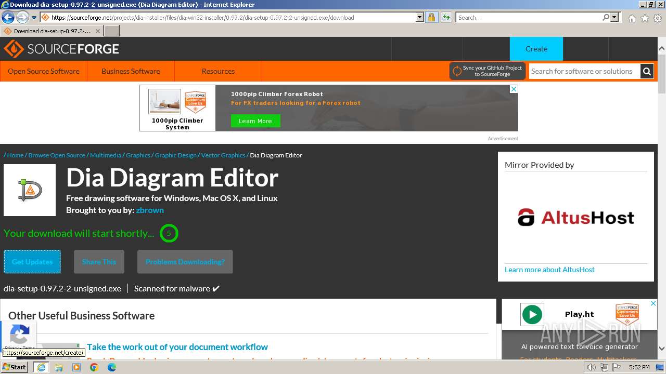Click the Create button in header
666x374 pixels.
536,49
